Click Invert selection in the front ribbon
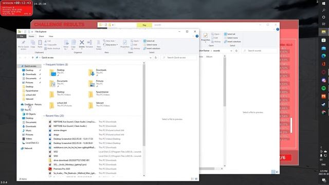Viewport: 329px width, 185px height. point(152,48)
